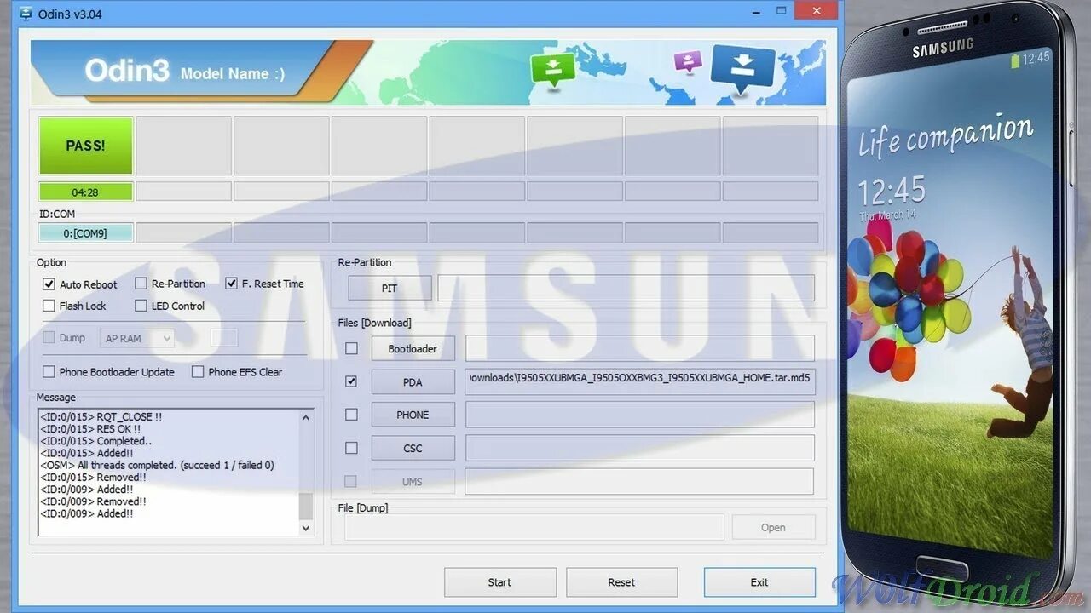1091x613 pixels.
Task: Click the Reset button
Action: point(621,582)
